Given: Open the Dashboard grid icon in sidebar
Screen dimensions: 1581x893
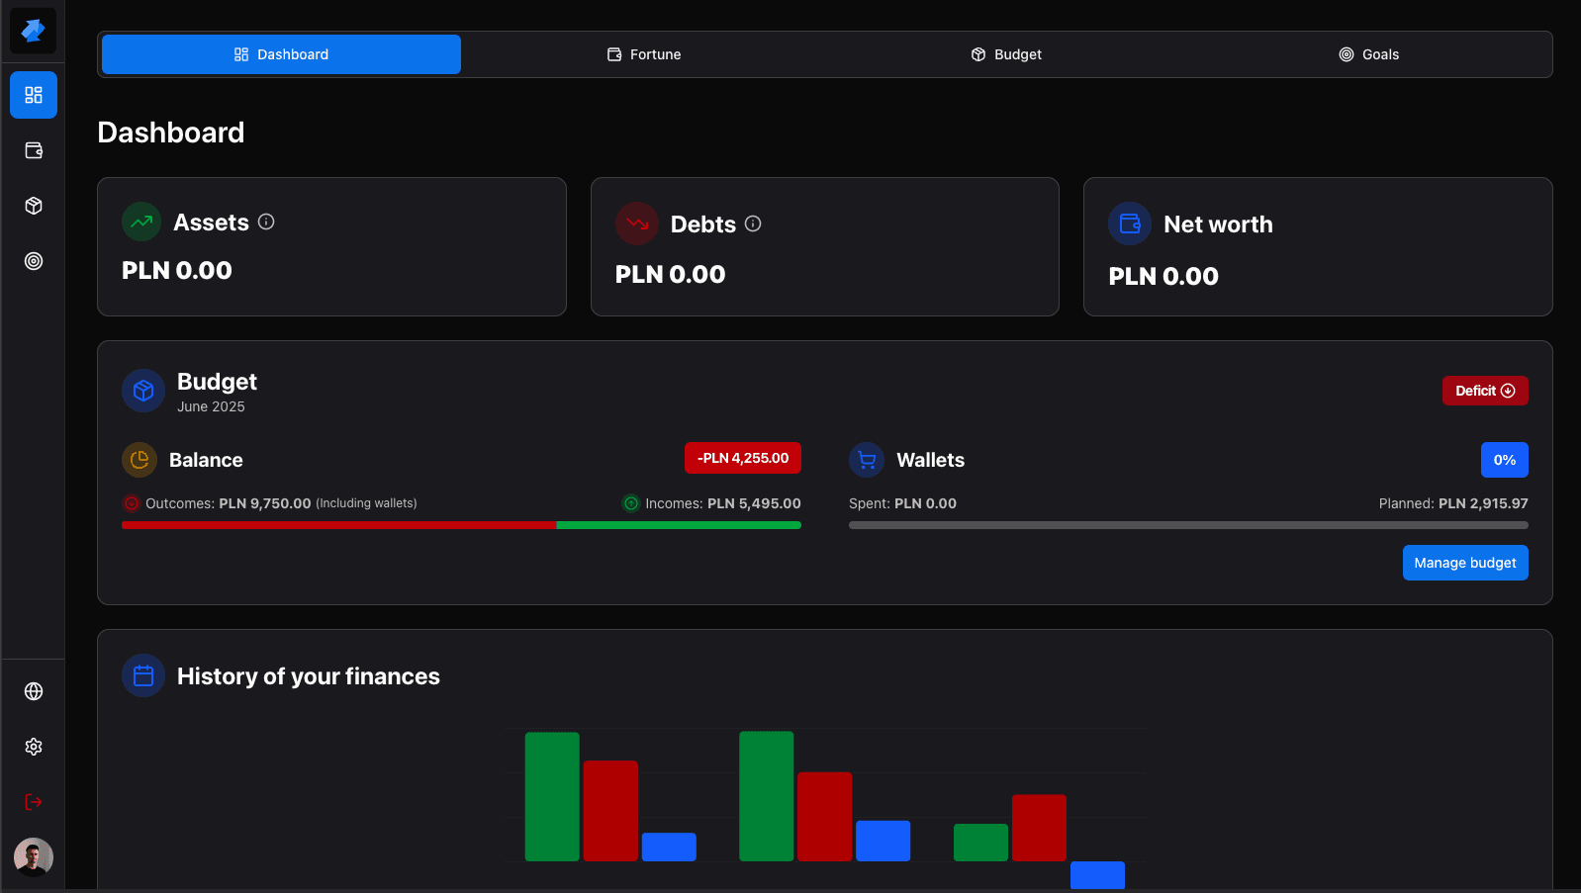Looking at the screenshot, I should click(34, 95).
